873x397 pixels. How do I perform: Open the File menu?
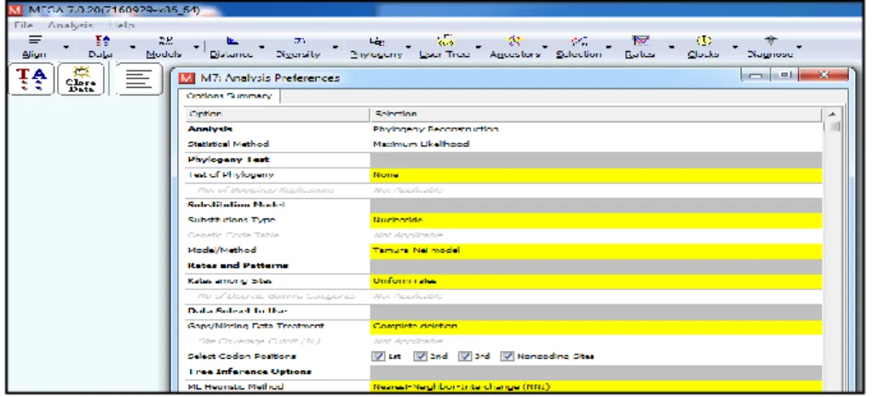click(x=23, y=26)
